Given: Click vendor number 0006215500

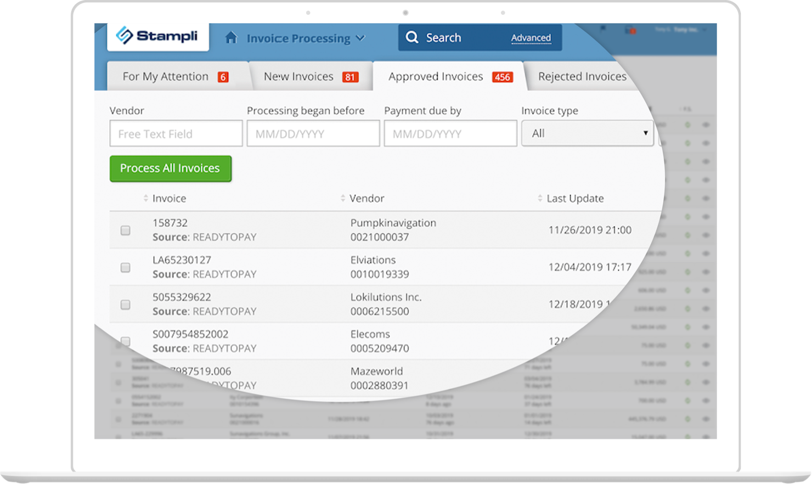Looking at the screenshot, I should point(380,311).
